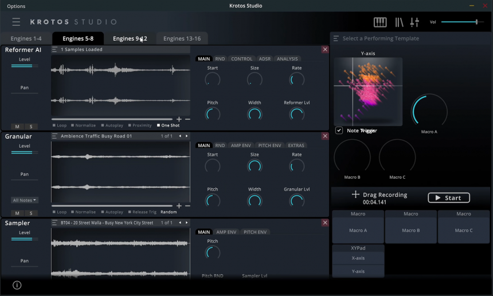Open the Performing Template menu icon
This screenshot has width=493, height=296.
[336, 38]
